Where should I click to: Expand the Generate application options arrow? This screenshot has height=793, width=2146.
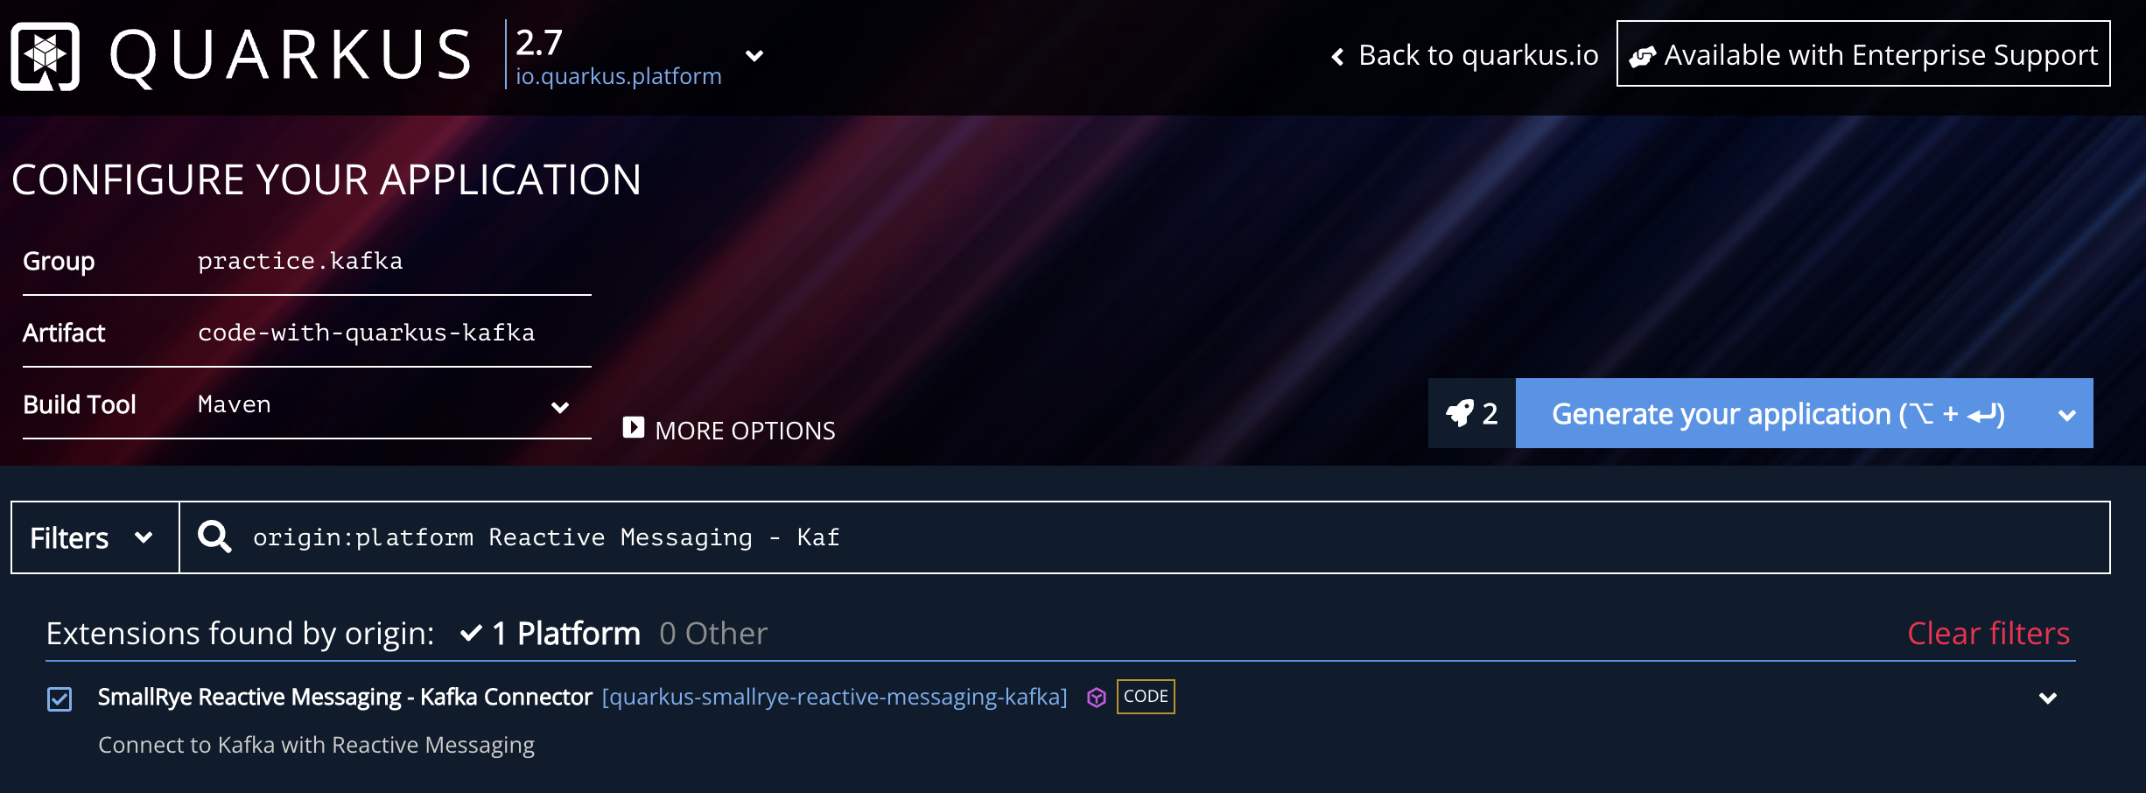click(2066, 414)
